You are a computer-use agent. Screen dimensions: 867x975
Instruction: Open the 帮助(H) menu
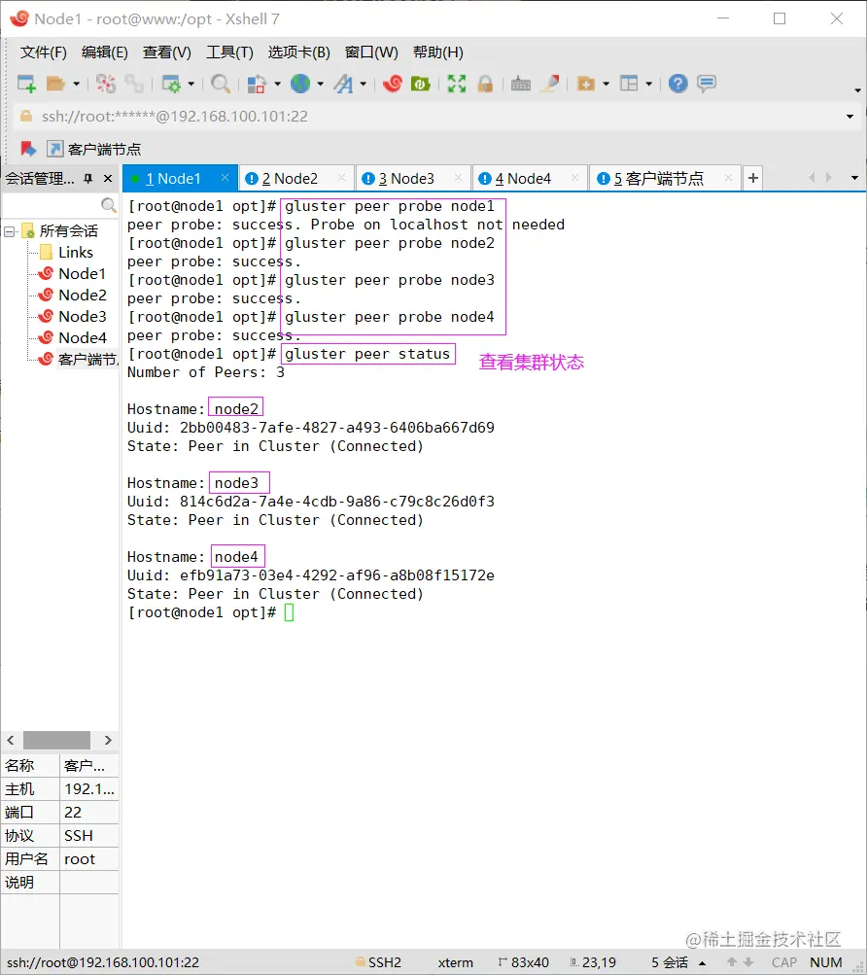point(437,52)
